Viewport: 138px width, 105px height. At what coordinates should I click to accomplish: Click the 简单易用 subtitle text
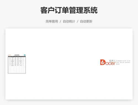point(52,21)
